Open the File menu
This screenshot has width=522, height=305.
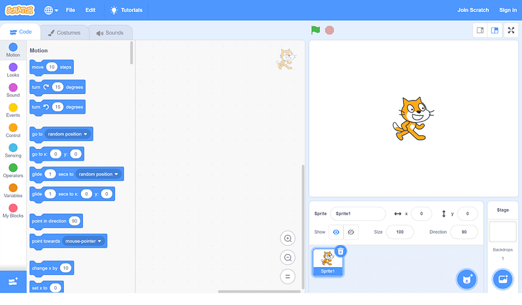click(71, 10)
